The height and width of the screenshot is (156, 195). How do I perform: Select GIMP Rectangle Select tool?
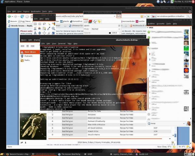[35, 24]
